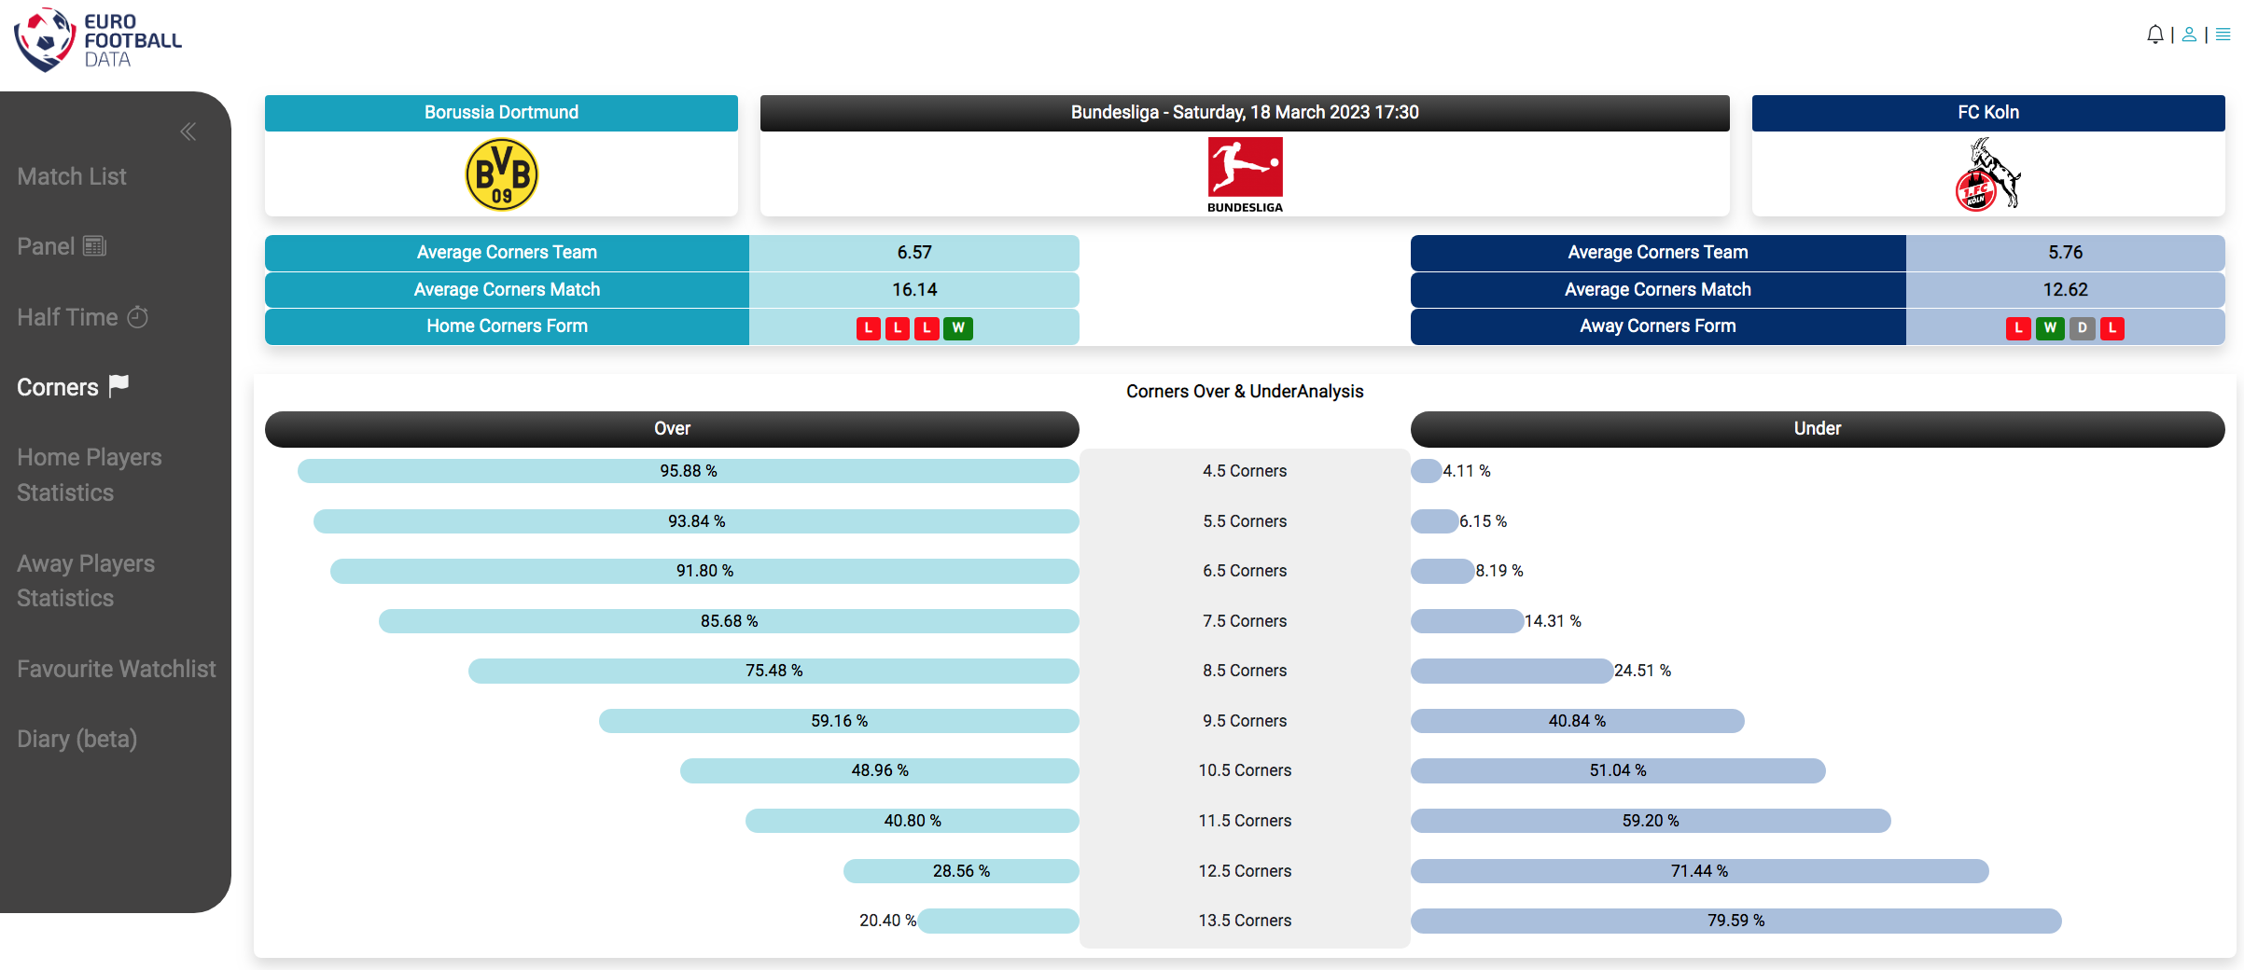The height and width of the screenshot is (970, 2244).
Task: Click FC Koln team header
Action: (1988, 112)
